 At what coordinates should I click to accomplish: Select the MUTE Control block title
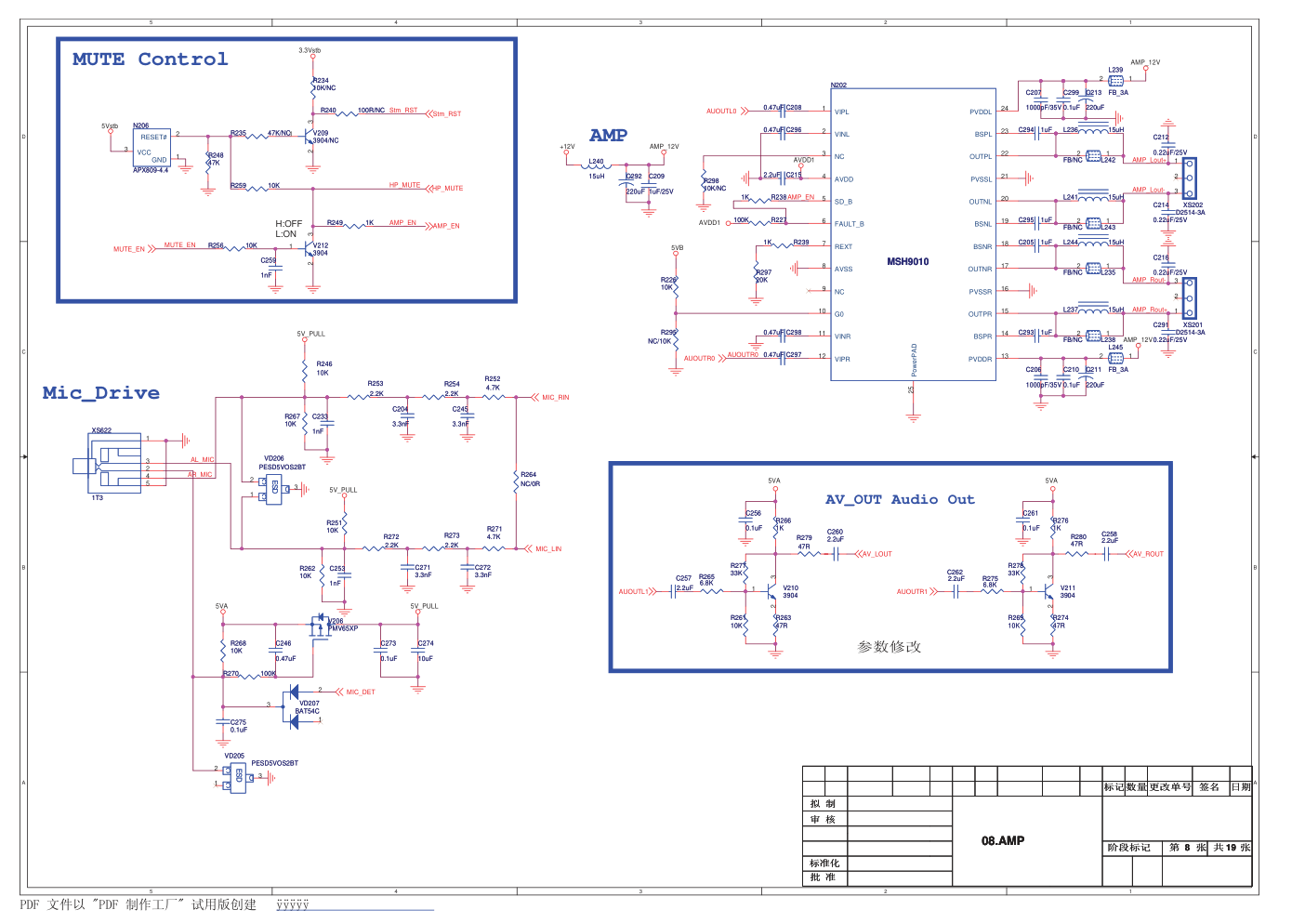tap(150, 59)
